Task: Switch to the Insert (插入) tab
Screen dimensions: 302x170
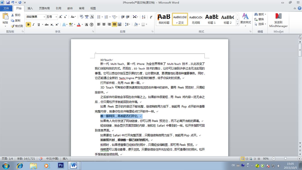Action: [30, 8]
